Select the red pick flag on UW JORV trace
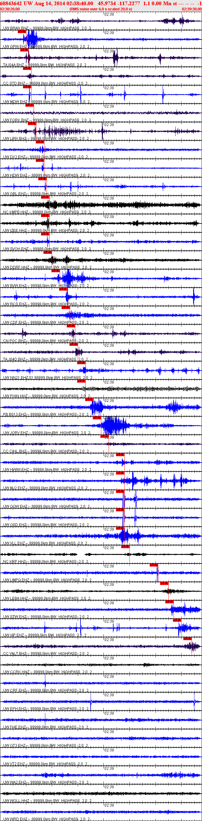 click(x=97, y=418)
